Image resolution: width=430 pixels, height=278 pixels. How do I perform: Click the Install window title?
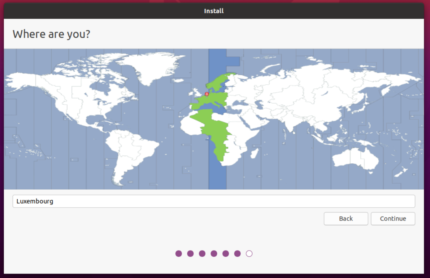pos(214,11)
